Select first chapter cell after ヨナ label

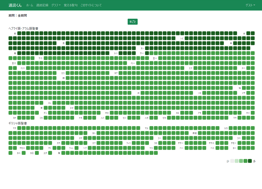pyautogui.click(x=19, y=118)
